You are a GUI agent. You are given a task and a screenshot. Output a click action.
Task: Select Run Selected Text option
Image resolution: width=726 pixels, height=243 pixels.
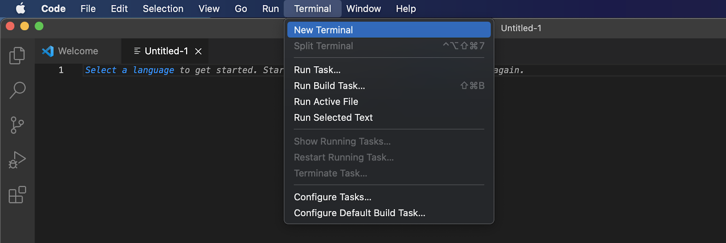[x=333, y=117]
